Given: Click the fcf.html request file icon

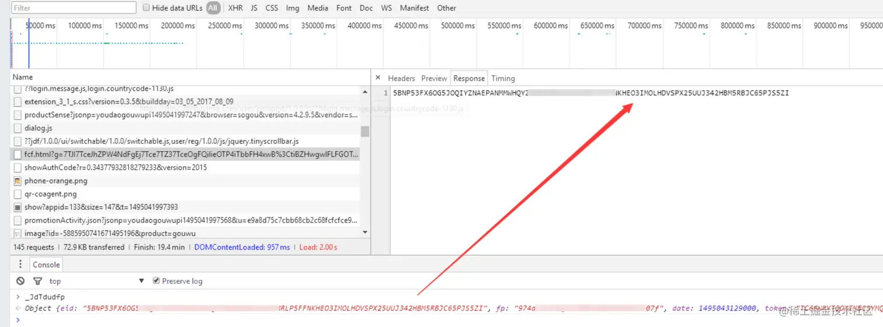Looking at the screenshot, I should click(18, 154).
